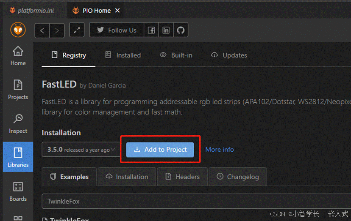
Task: Open the LinkedIn icon link
Action: pyautogui.click(x=166, y=30)
